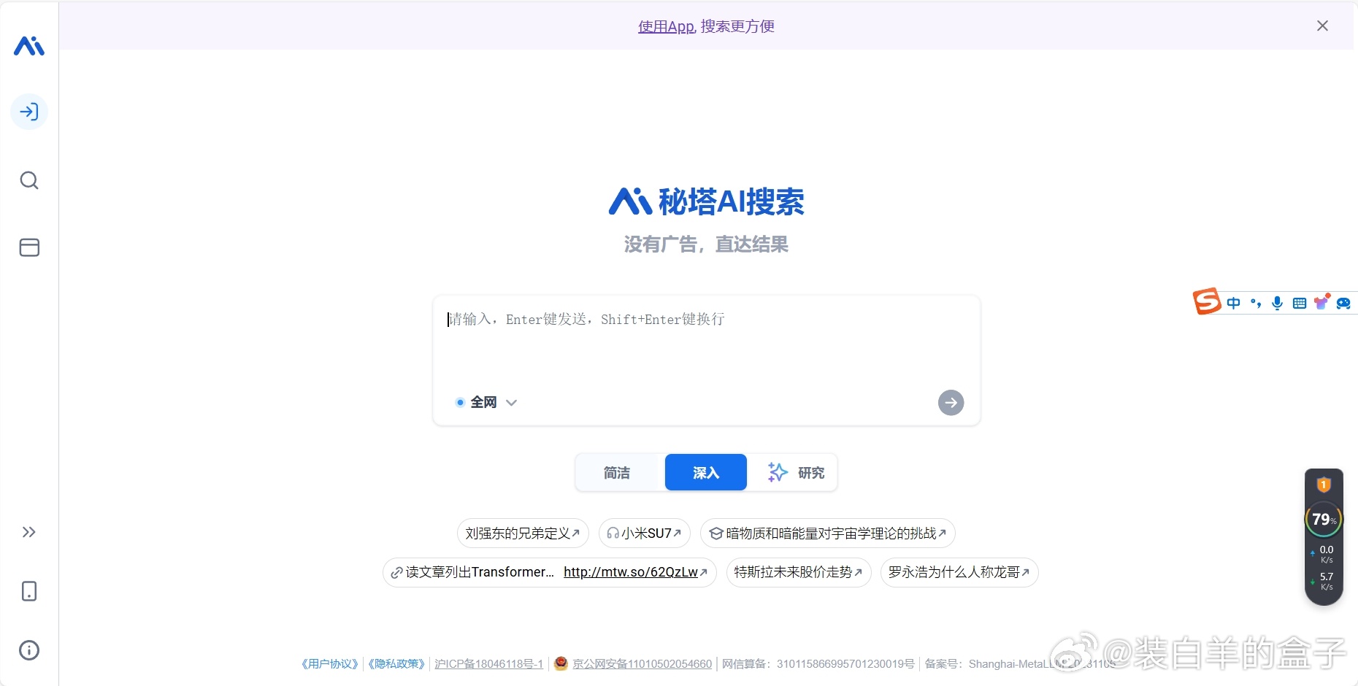Follow the 使用App link in banner

click(x=666, y=26)
